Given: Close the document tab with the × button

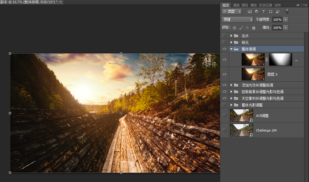Looking at the screenshot, I should (60, 2).
